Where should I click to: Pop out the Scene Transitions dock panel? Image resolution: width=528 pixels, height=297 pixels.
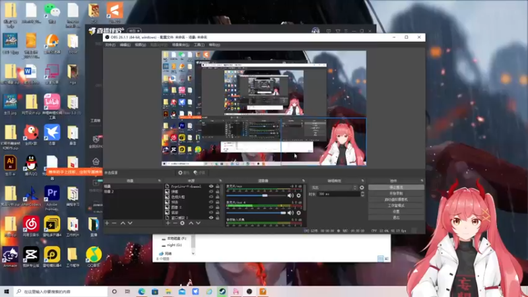362,181
